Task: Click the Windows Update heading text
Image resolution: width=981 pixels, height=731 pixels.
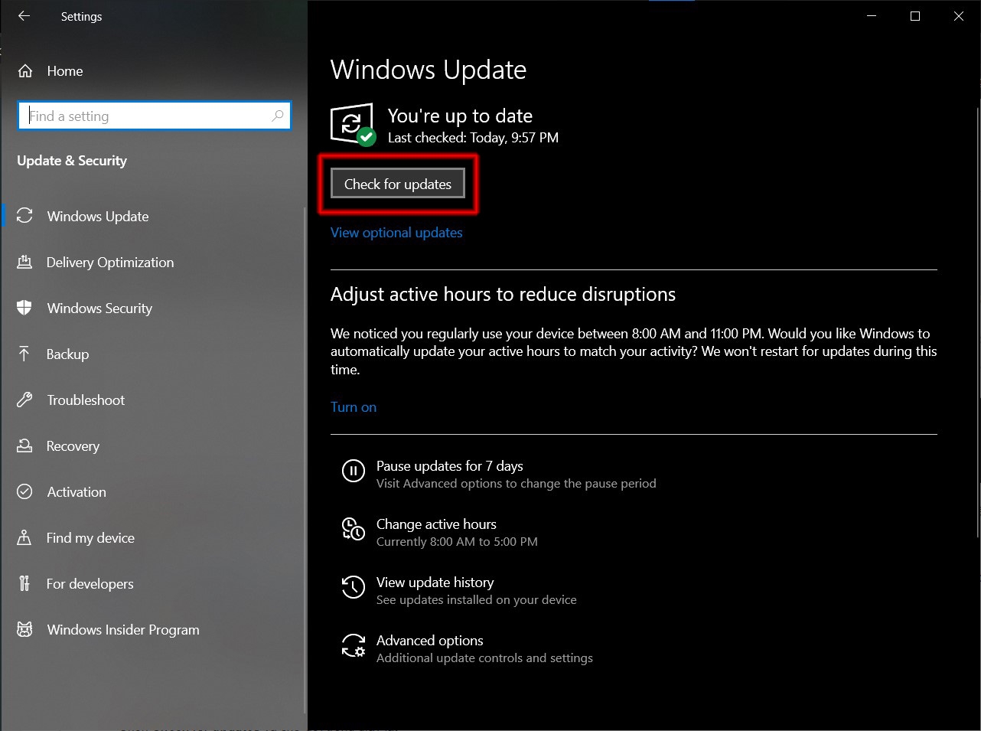Action: [429, 70]
